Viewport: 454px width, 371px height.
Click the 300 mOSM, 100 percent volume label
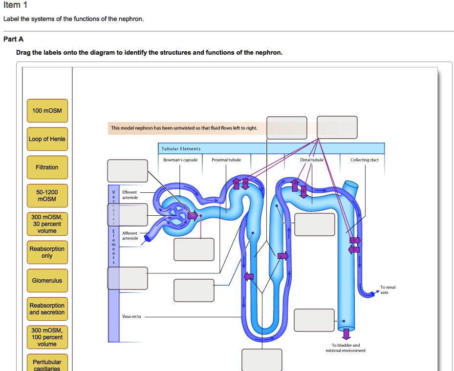[x=47, y=337]
